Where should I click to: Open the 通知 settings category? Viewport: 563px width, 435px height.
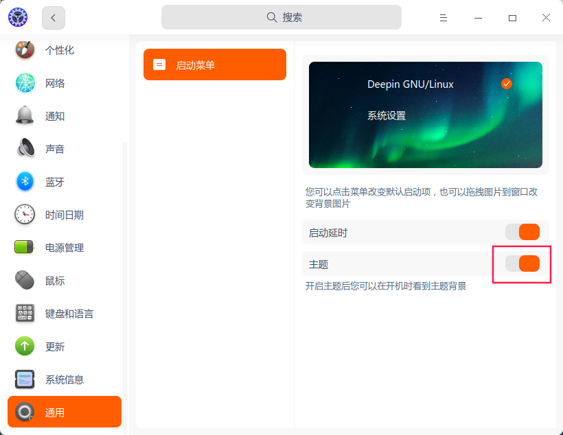coord(65,116)
